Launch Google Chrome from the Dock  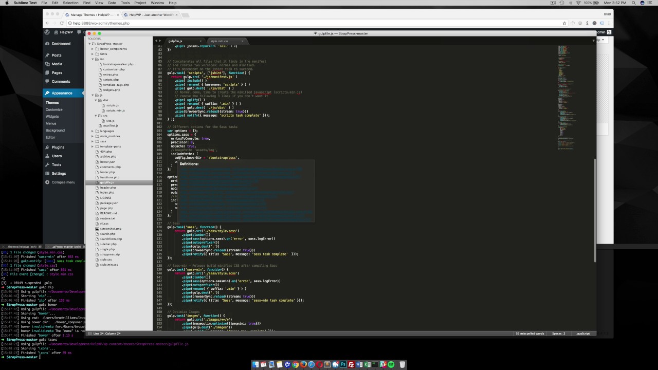[x=296, y=364]
